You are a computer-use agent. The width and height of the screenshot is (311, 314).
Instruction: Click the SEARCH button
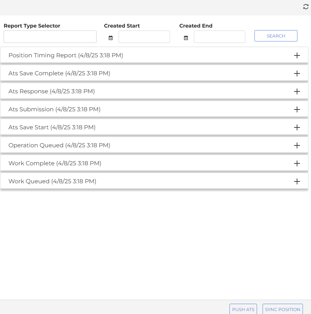(276, 36)
